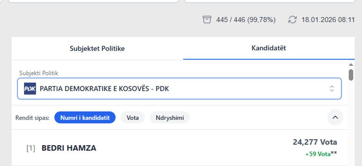Image resolution: width=362 pixels, height=166 pixels.
Task: Click the refresh arrows icon near timestamp
Action: tap(293, 20)
